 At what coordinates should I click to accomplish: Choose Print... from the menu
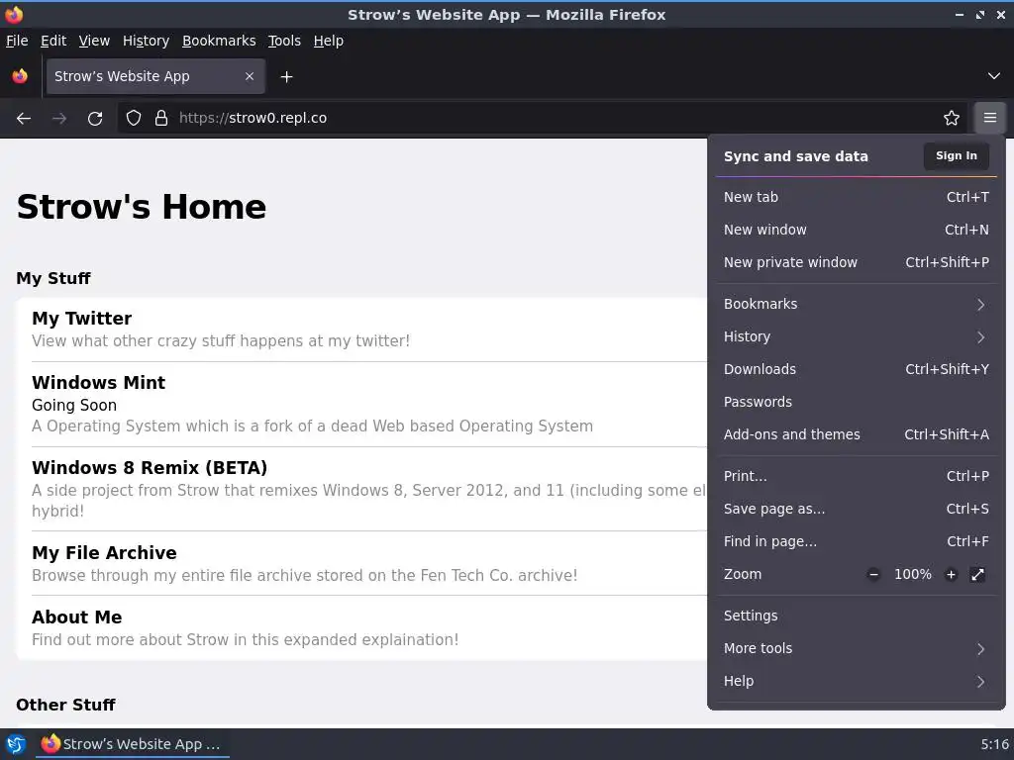(857, 476)
